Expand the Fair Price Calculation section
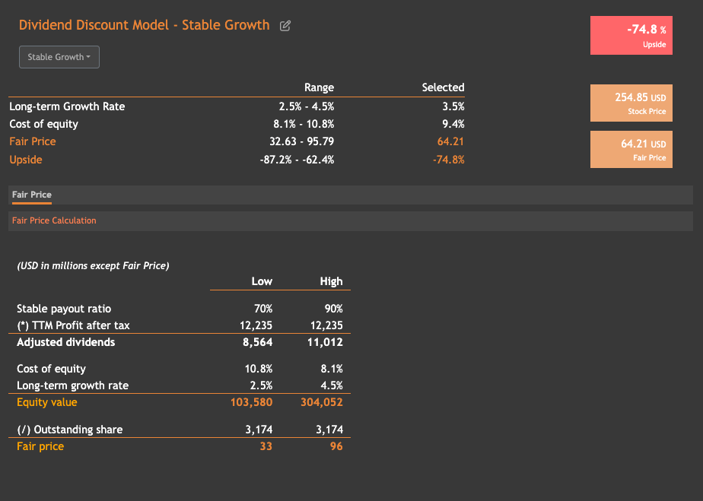 (x=53, y=220)
